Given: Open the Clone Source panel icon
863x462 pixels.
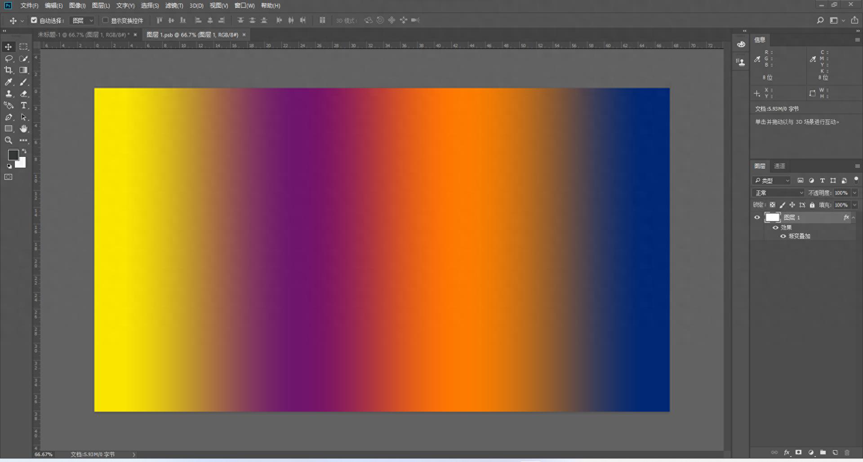Looking at the screenshot, I should [x=741, y=62].
